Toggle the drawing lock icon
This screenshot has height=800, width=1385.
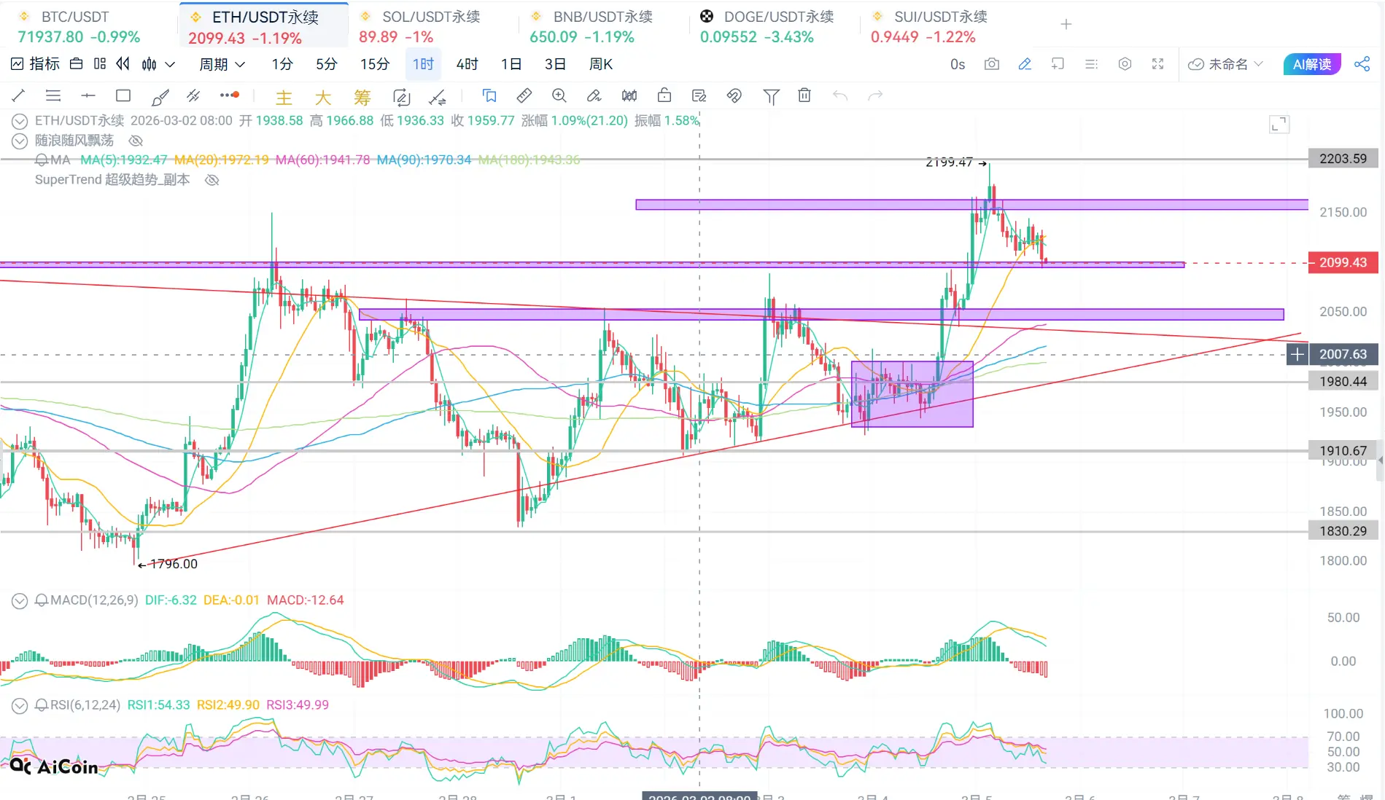point(664,95)
